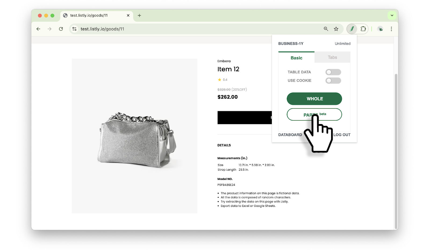Select the Basic tab
The width and height of the screenshot is (430, 250).
296,58
